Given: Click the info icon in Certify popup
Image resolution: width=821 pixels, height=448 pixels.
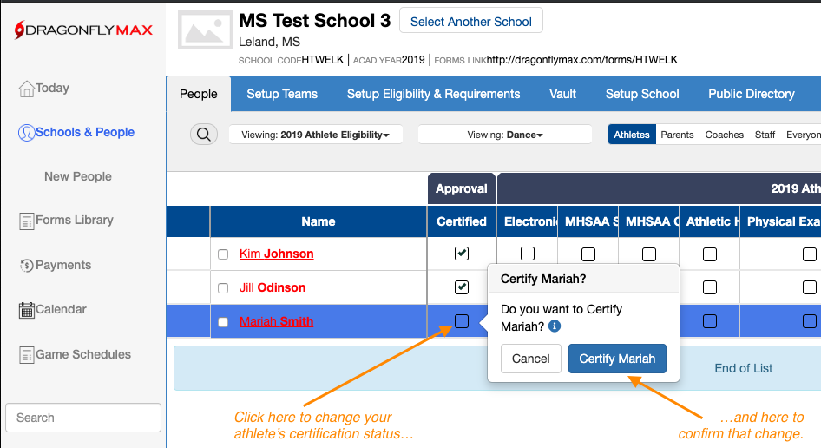Looking at the screenshot, I should pyautogui.click(x=555, y=326).
